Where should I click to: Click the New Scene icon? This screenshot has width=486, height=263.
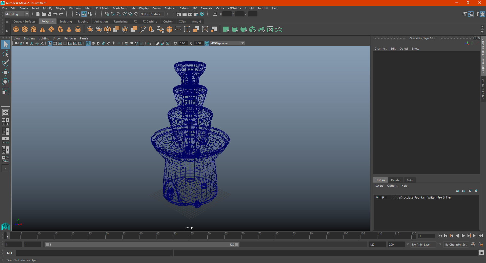(x=38, y=14)
